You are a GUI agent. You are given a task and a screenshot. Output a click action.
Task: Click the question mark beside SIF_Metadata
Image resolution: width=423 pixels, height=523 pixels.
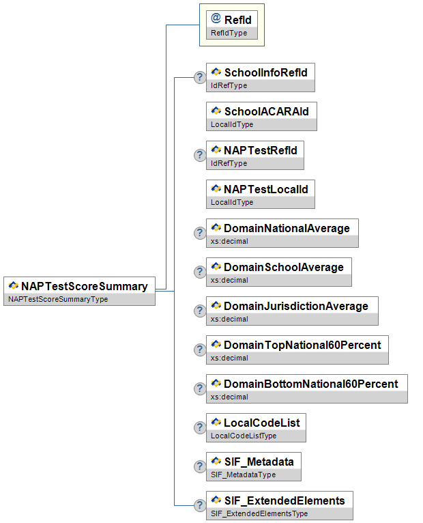coord(200,466)
